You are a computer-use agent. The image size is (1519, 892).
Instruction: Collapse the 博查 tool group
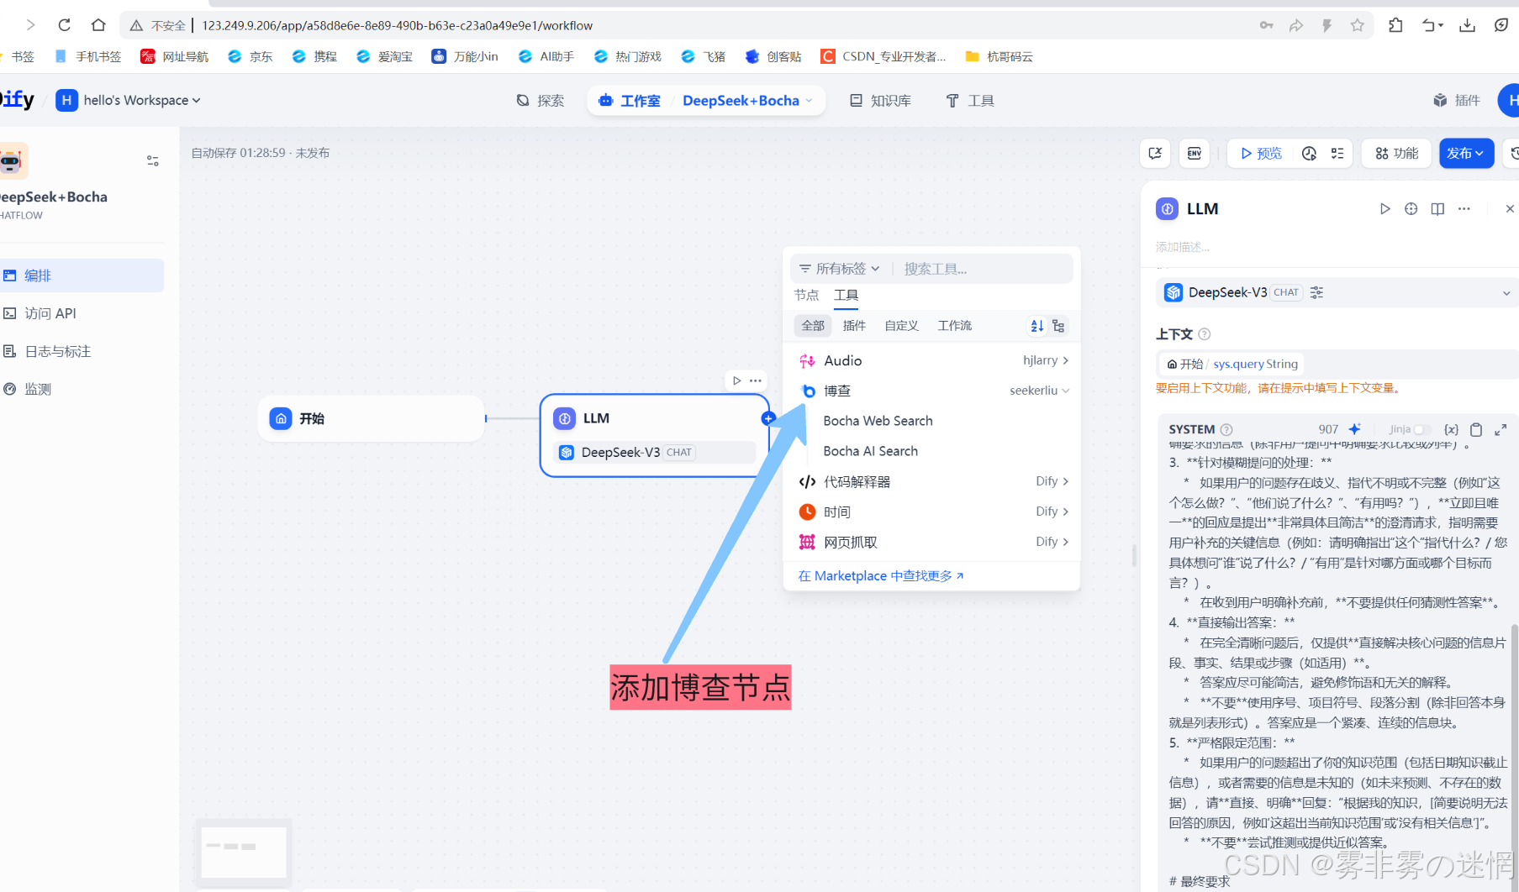tap(931, 391)
